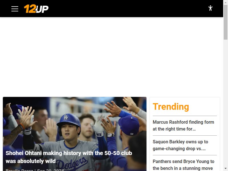Click the scrollbar down arrow

pyautogui.click(x=225, y=168)
